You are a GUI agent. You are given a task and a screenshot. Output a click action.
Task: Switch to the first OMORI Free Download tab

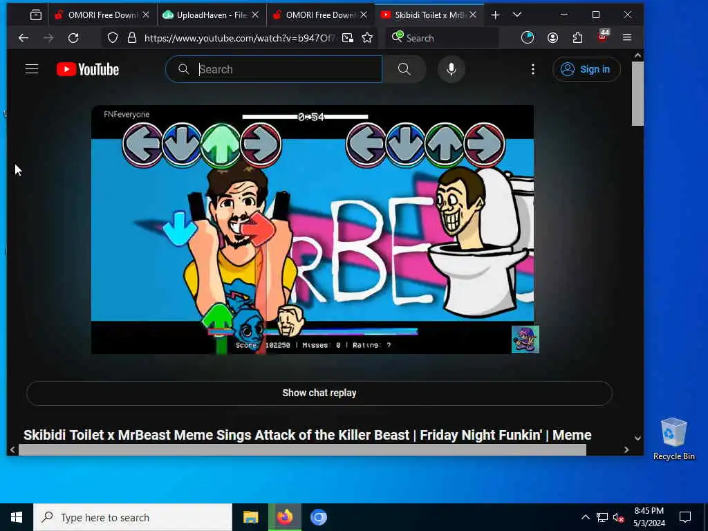(102, 15)
